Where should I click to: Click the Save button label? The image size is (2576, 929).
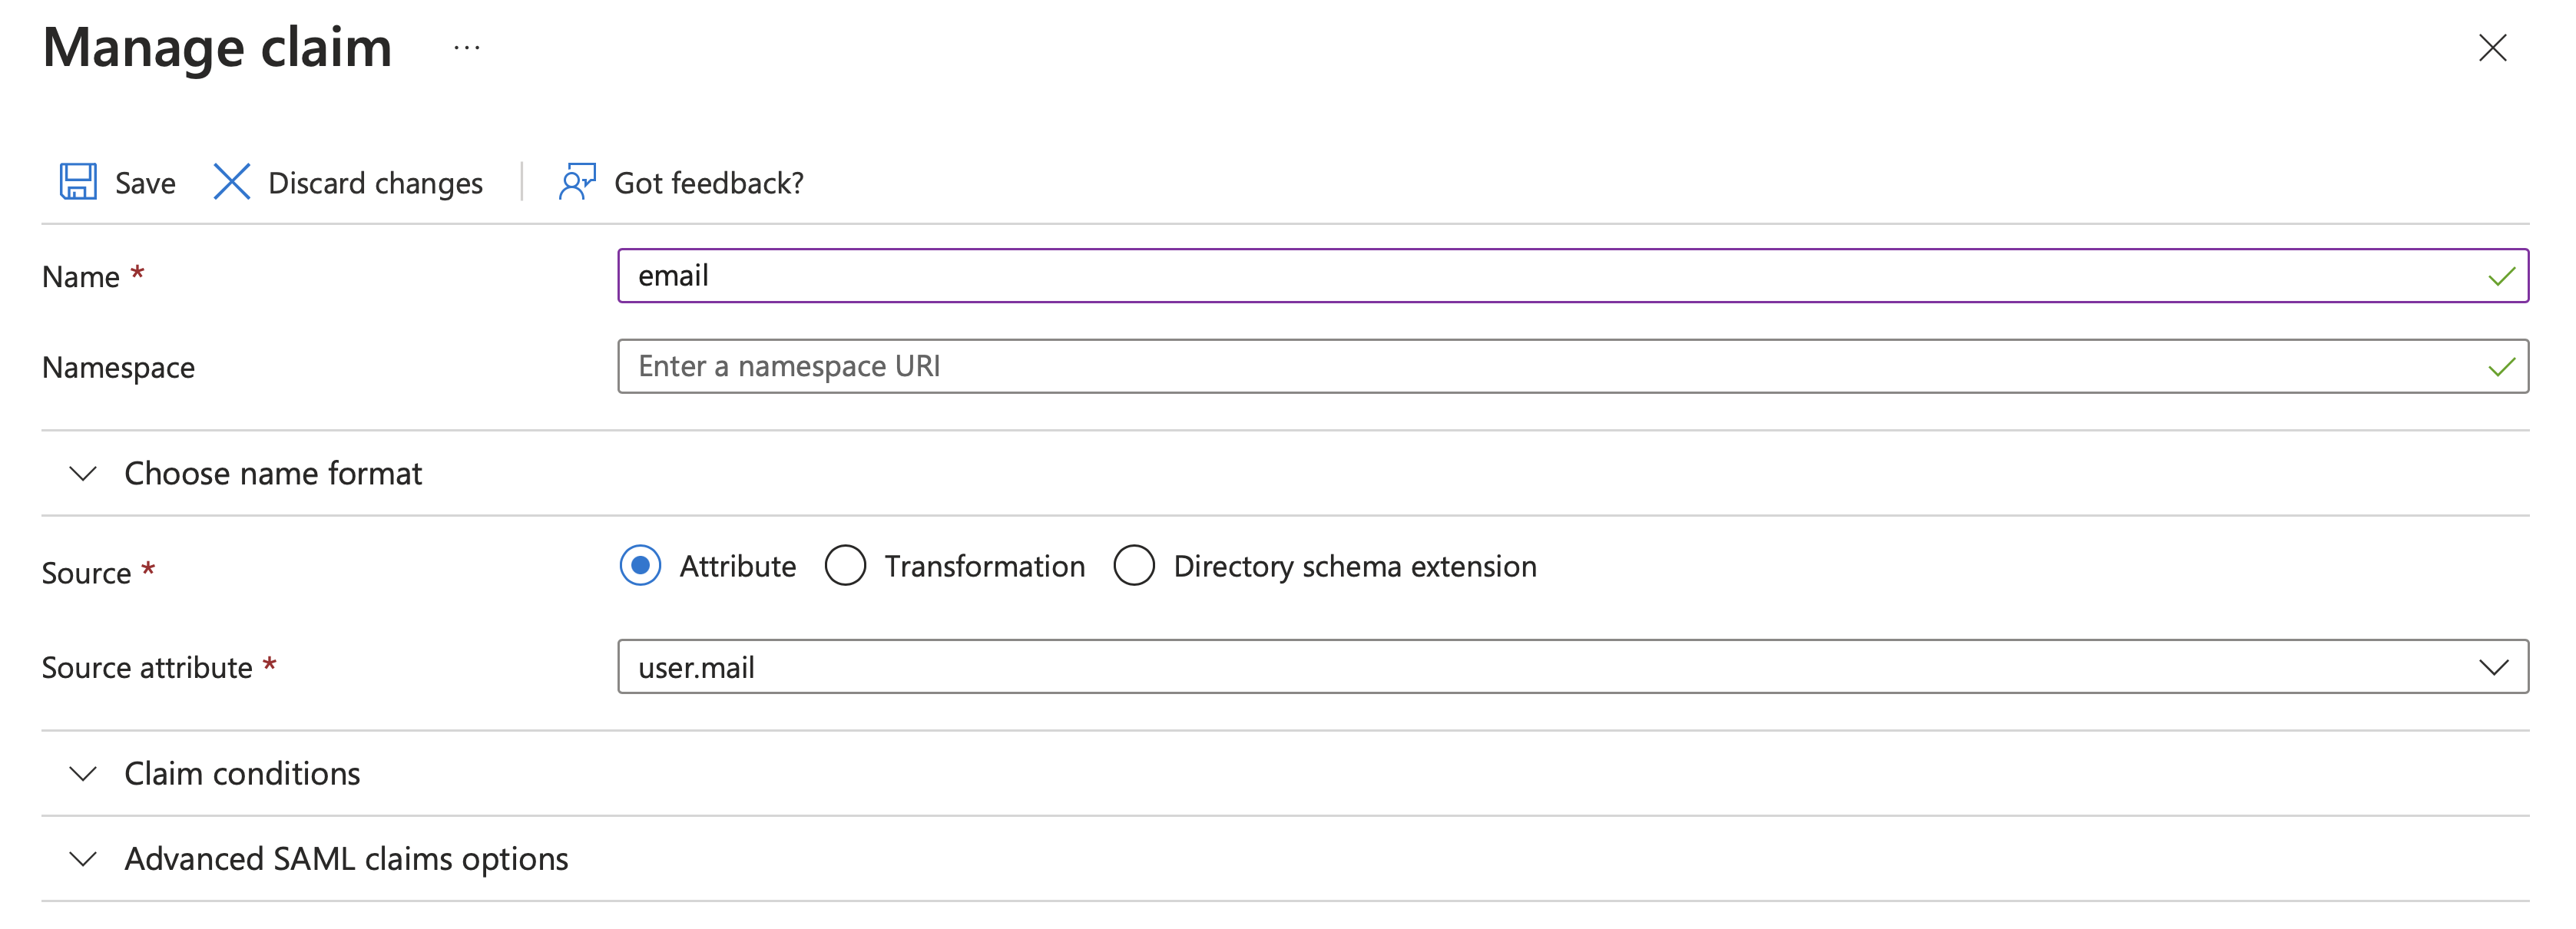click(x=145, y=183)
